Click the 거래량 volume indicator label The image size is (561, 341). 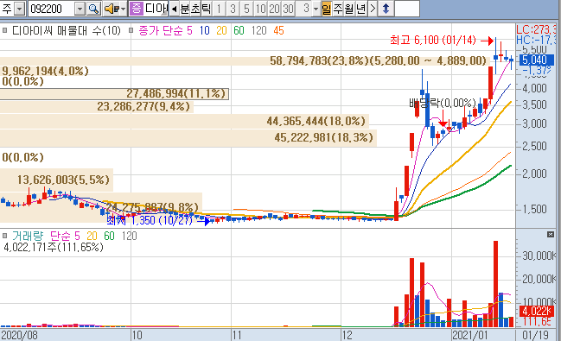(x=28, y=236)
